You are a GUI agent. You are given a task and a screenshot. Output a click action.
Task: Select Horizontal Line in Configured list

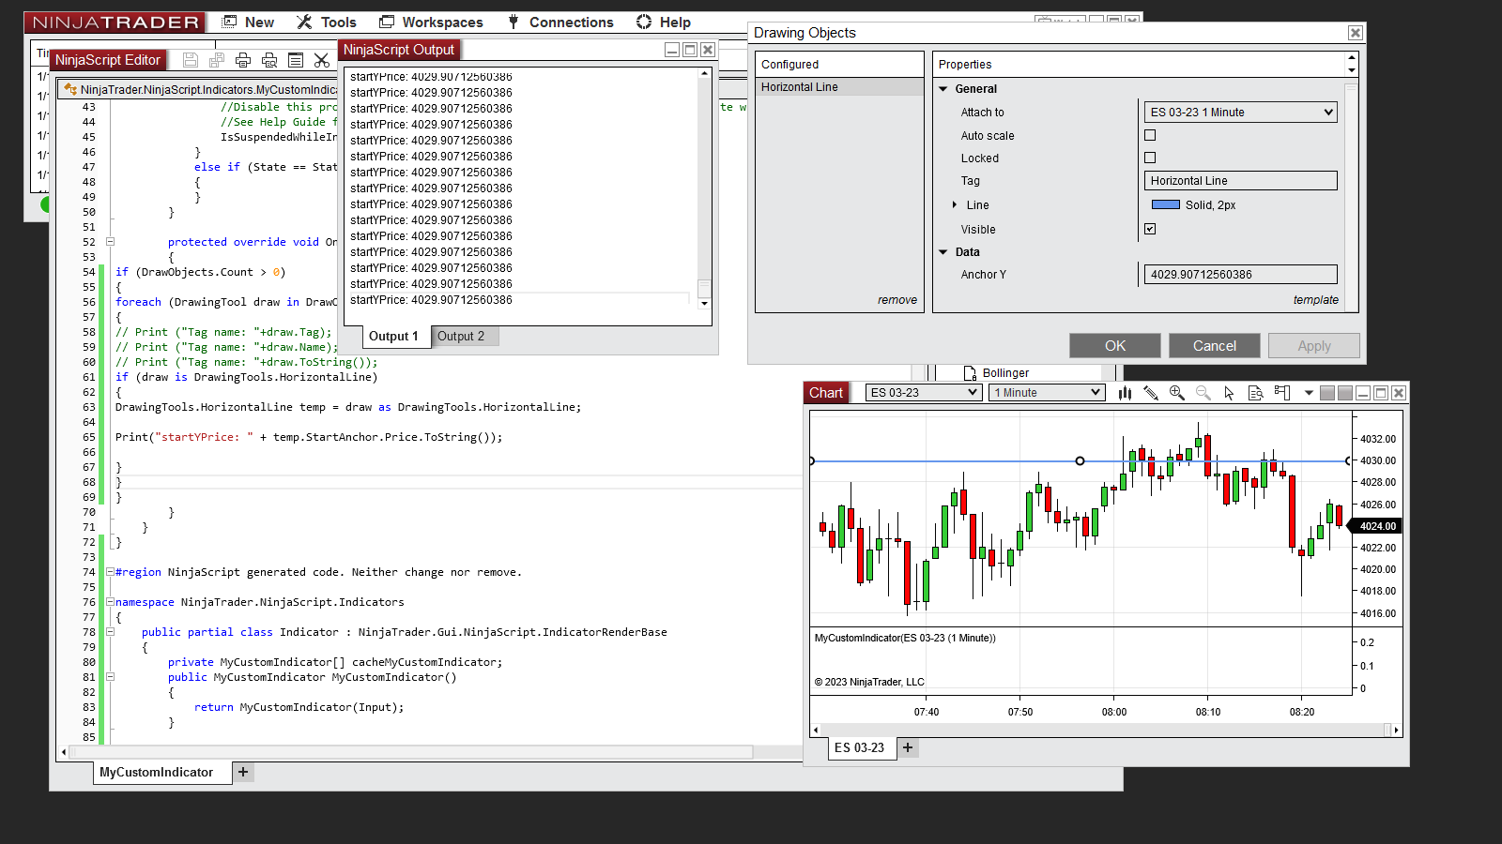[840, 87]
